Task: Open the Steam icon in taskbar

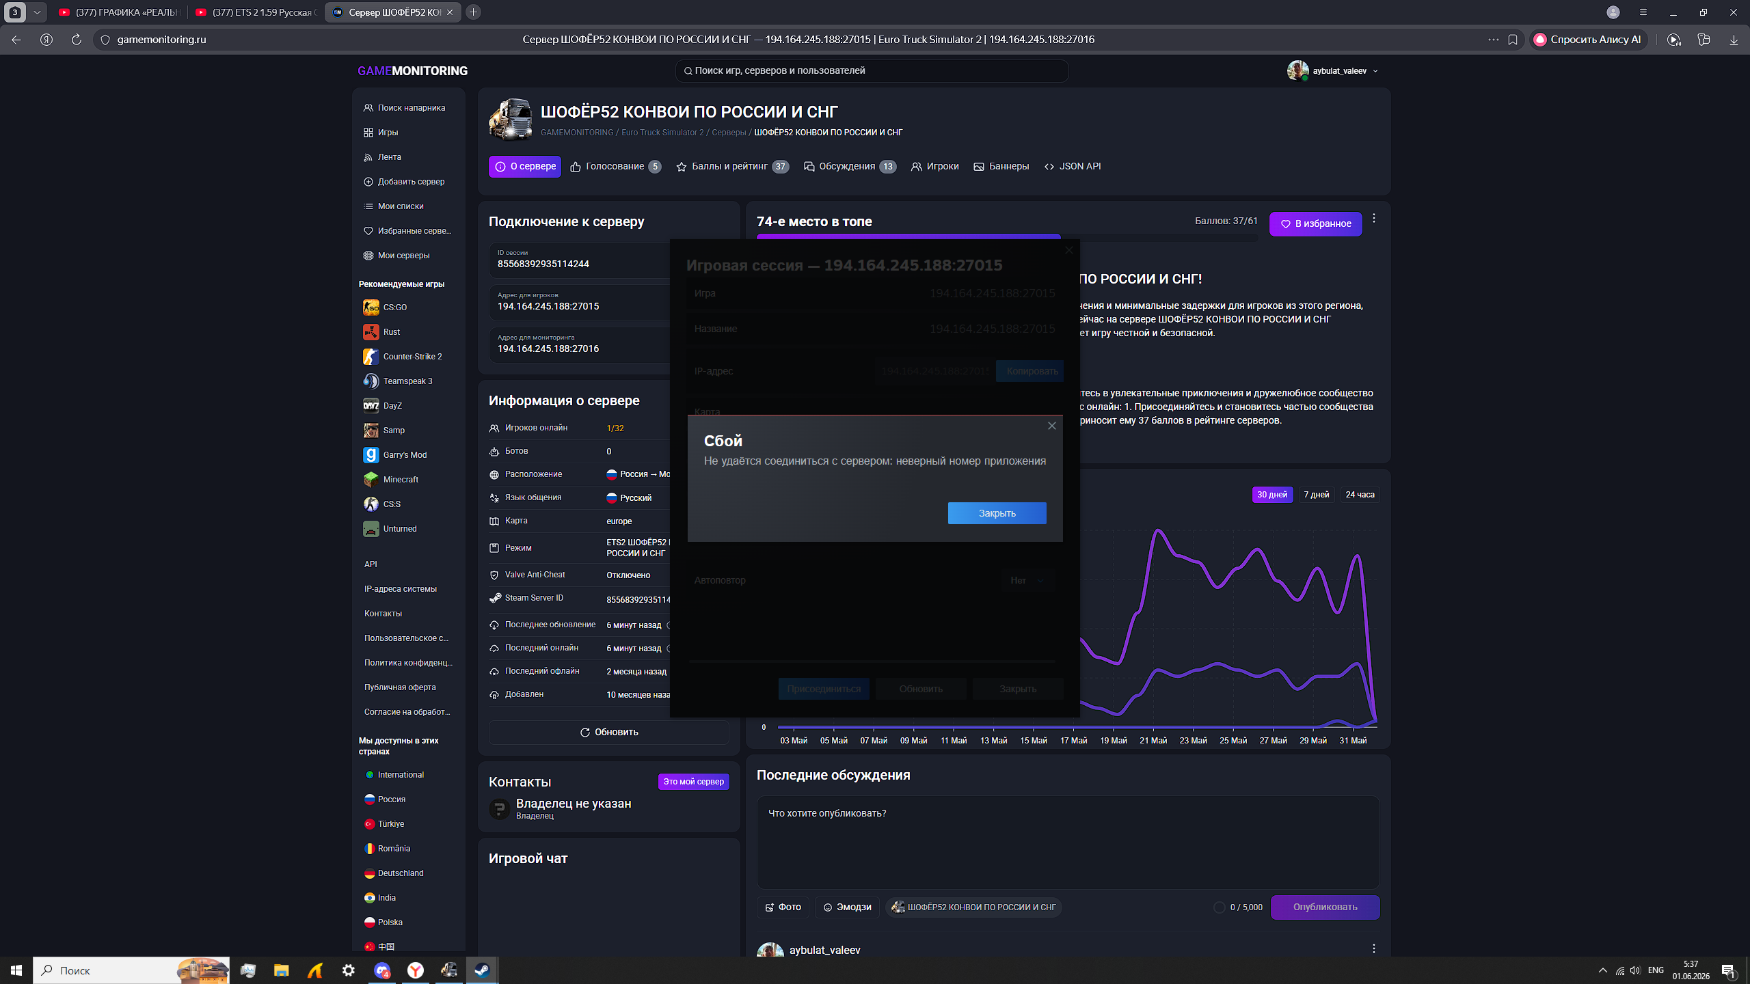Action: (x=482, y=970)
